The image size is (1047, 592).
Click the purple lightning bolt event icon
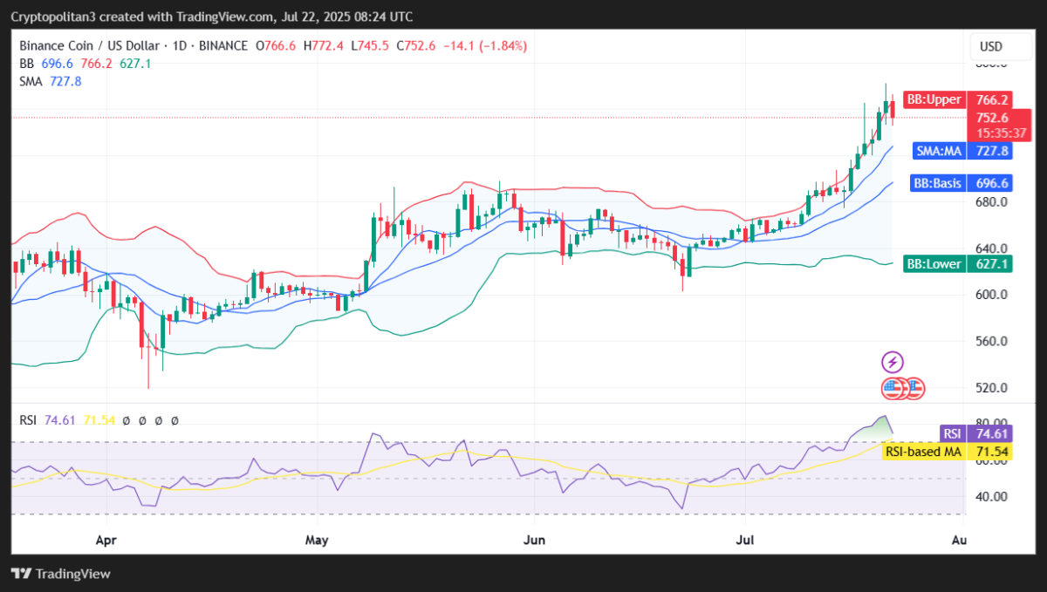[x=893, y=362]
